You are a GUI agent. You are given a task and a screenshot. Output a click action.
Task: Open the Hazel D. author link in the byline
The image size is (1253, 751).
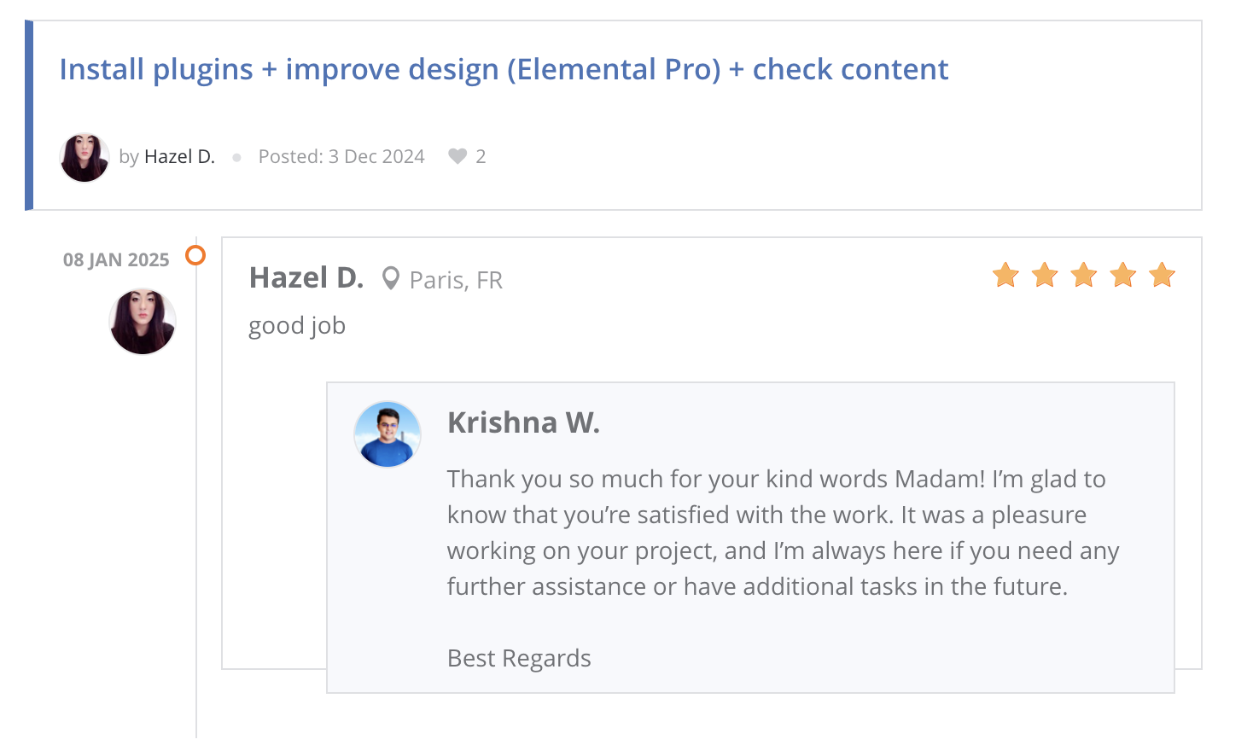(x=179, y=157)
